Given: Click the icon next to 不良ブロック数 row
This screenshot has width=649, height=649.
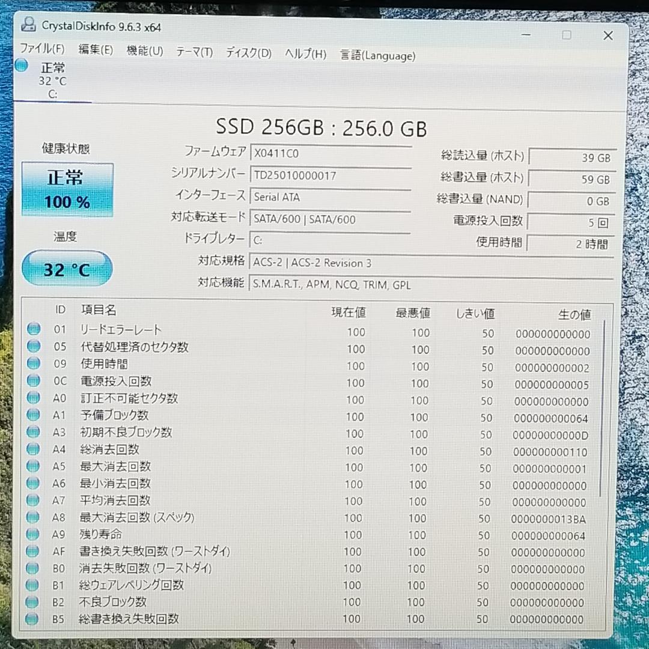Looking at the screenshot, I should tap(33, 601).
